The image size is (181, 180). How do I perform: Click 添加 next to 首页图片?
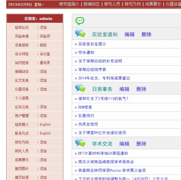click(43, 169)
